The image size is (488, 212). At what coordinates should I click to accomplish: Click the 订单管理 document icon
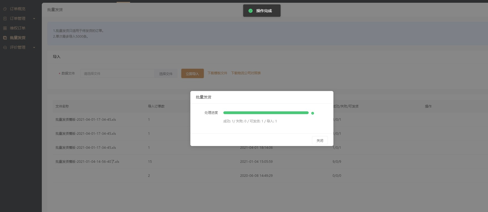5,19
